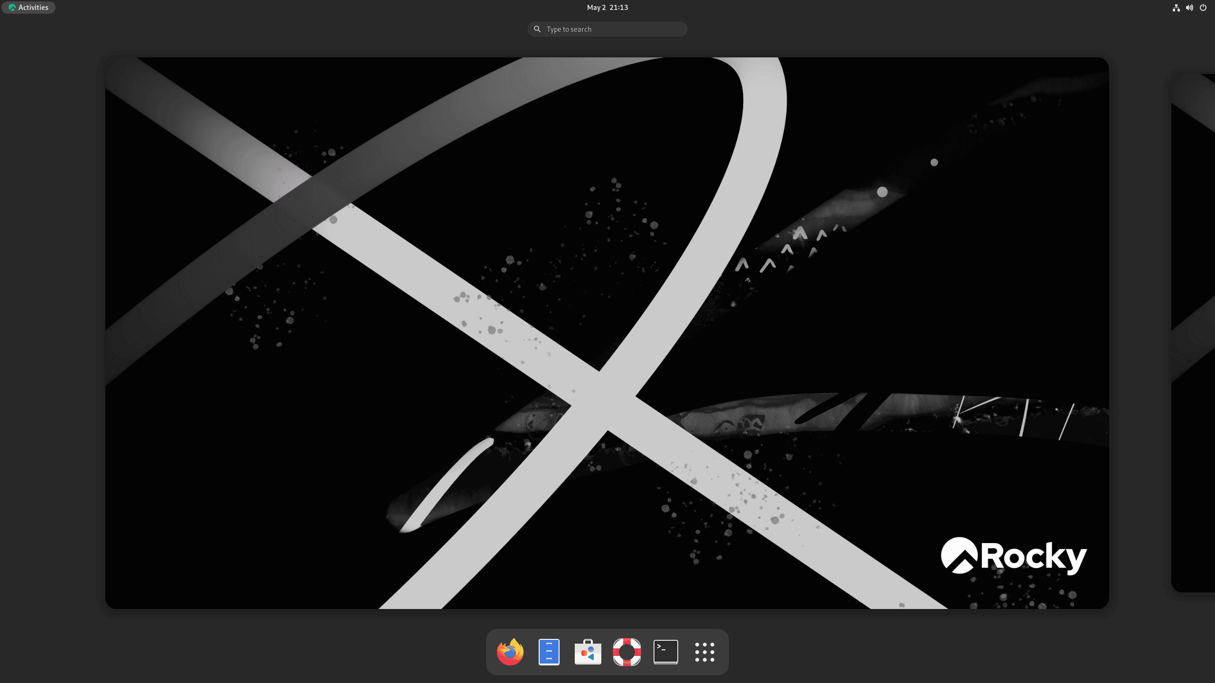Image resolution: width=1215 pixels, height=683 pixels.
Task: Toggle the network/display settings icon
Action: 1176,7
